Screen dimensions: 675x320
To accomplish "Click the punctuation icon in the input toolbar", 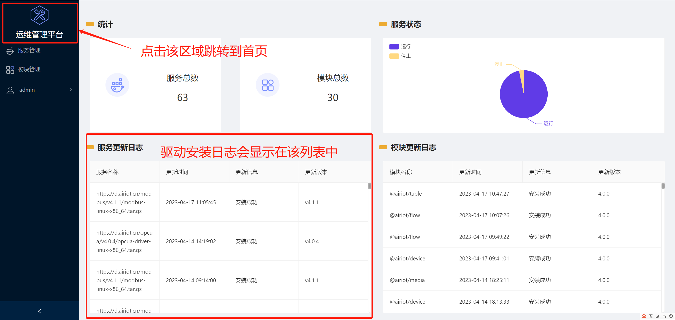I will pyautogui.click(x=664, y=316).
